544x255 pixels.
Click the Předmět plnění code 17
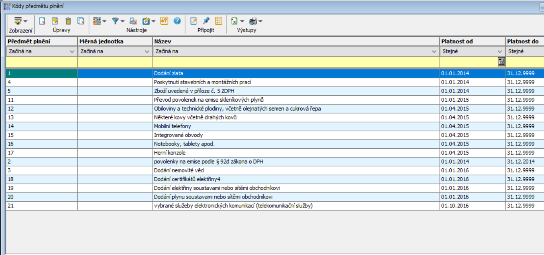(x=11, y=153)
